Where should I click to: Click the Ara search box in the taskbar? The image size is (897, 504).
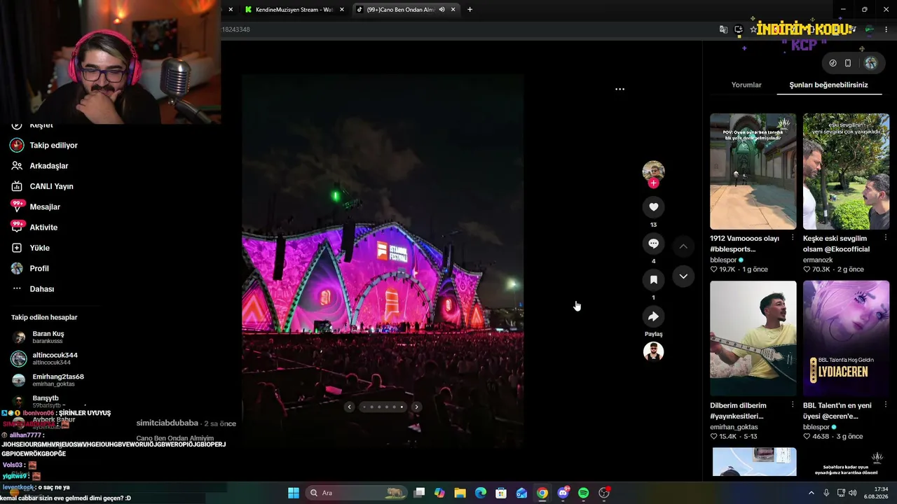[357, 493]
